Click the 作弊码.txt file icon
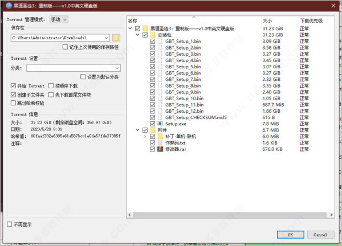Image resolution: width=342 pixels, height=246 pixels. click(160, 143)
